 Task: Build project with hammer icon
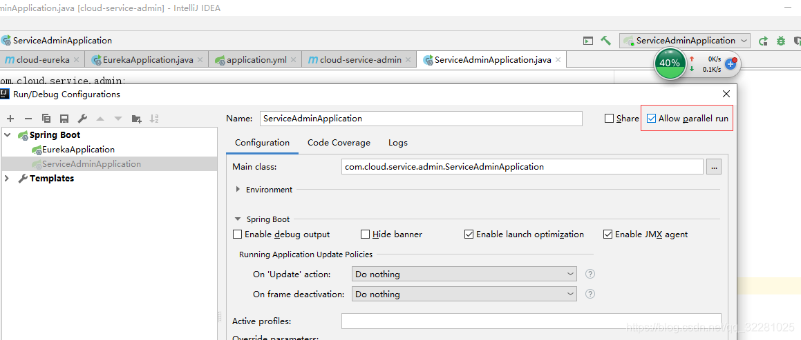(x=606, y=40)
